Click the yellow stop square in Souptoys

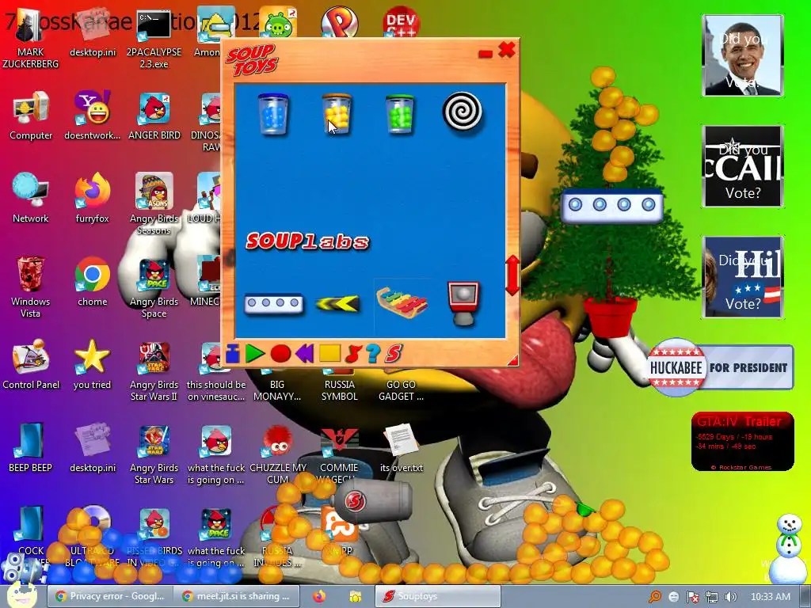[x=329, y=353]
